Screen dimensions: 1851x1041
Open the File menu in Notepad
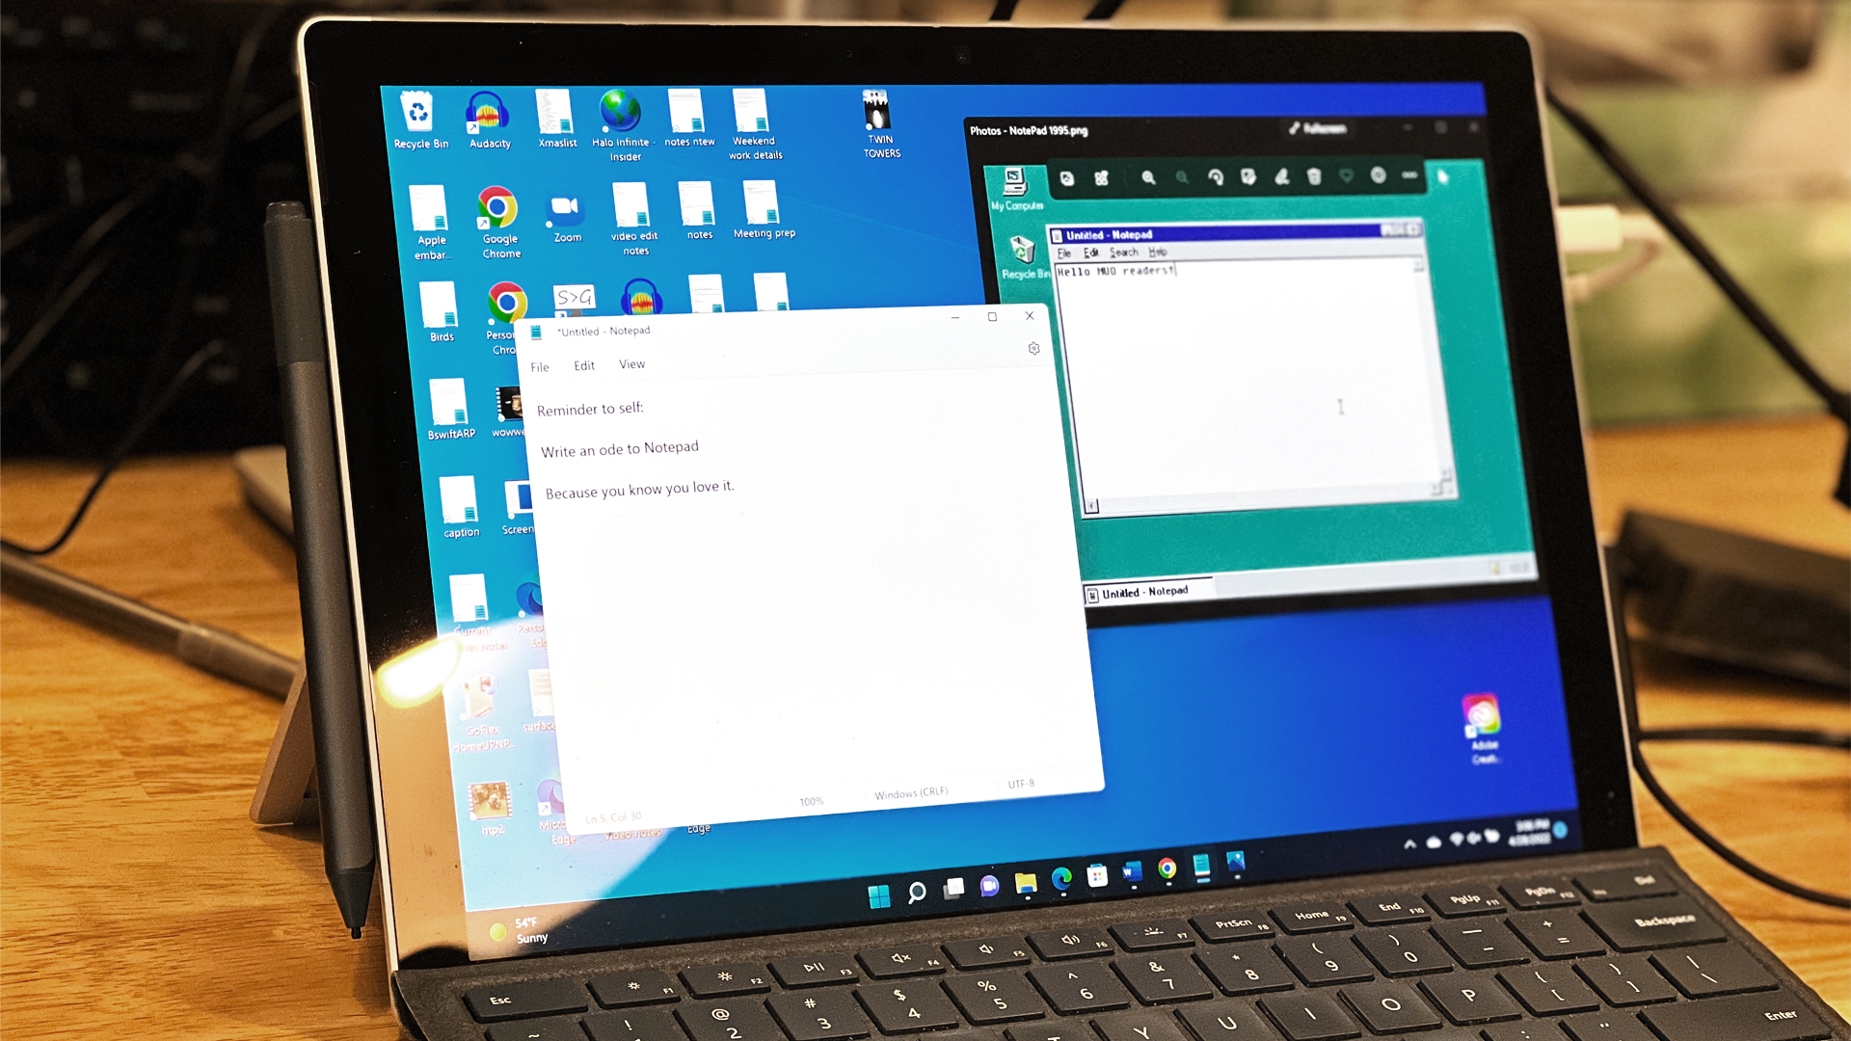(x=539, y=364)
